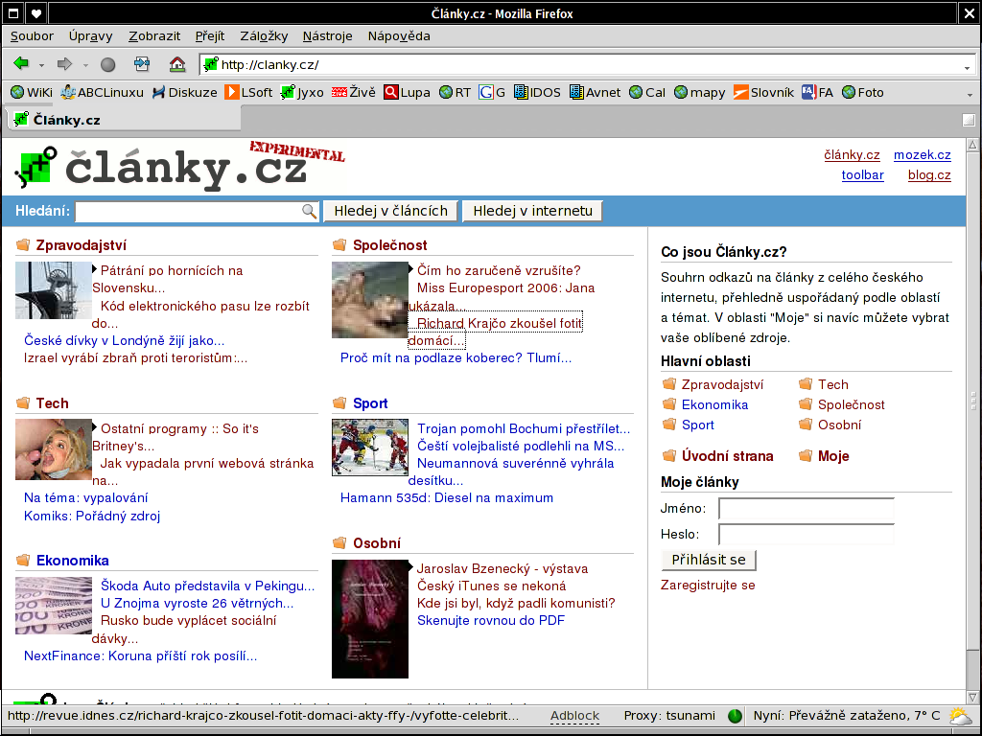Screen dimensions: 982x736
Task: Open the LSoft bookmark
Action: (x=248, y=93)
